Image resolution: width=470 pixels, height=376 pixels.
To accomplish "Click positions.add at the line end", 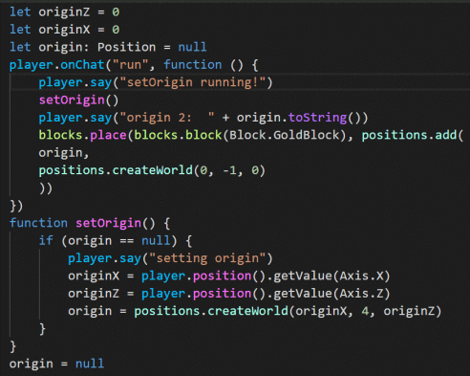I will click(x=409, y=135).
